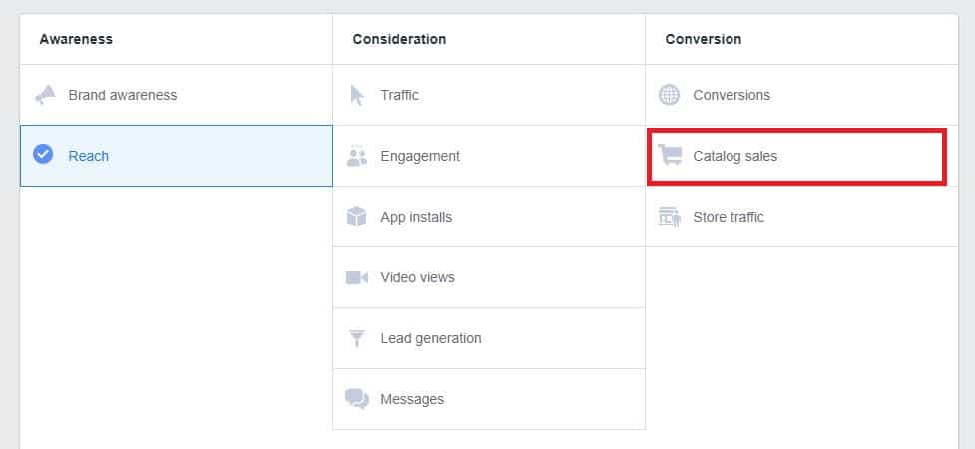
Task: Choose the Traffic objective label
Action: 400,96
